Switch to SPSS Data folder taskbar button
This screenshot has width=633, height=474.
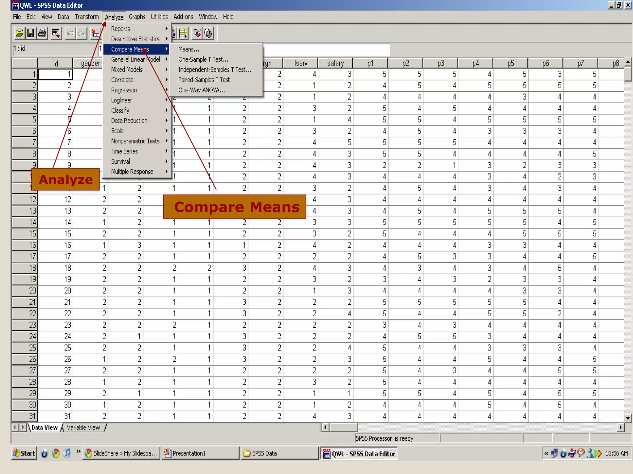pos(280,453)
